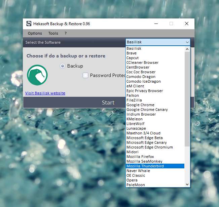
Task: Choose Google Chrome from the list
Action: [x=155, y=105]
